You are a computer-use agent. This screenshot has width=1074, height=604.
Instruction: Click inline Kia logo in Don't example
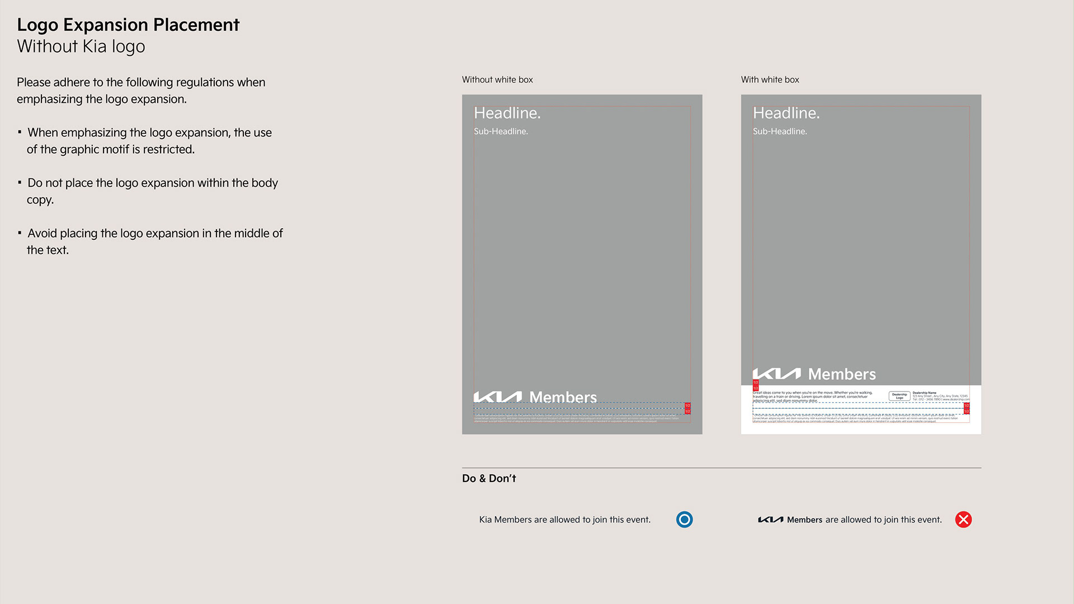tap(770, 520)
